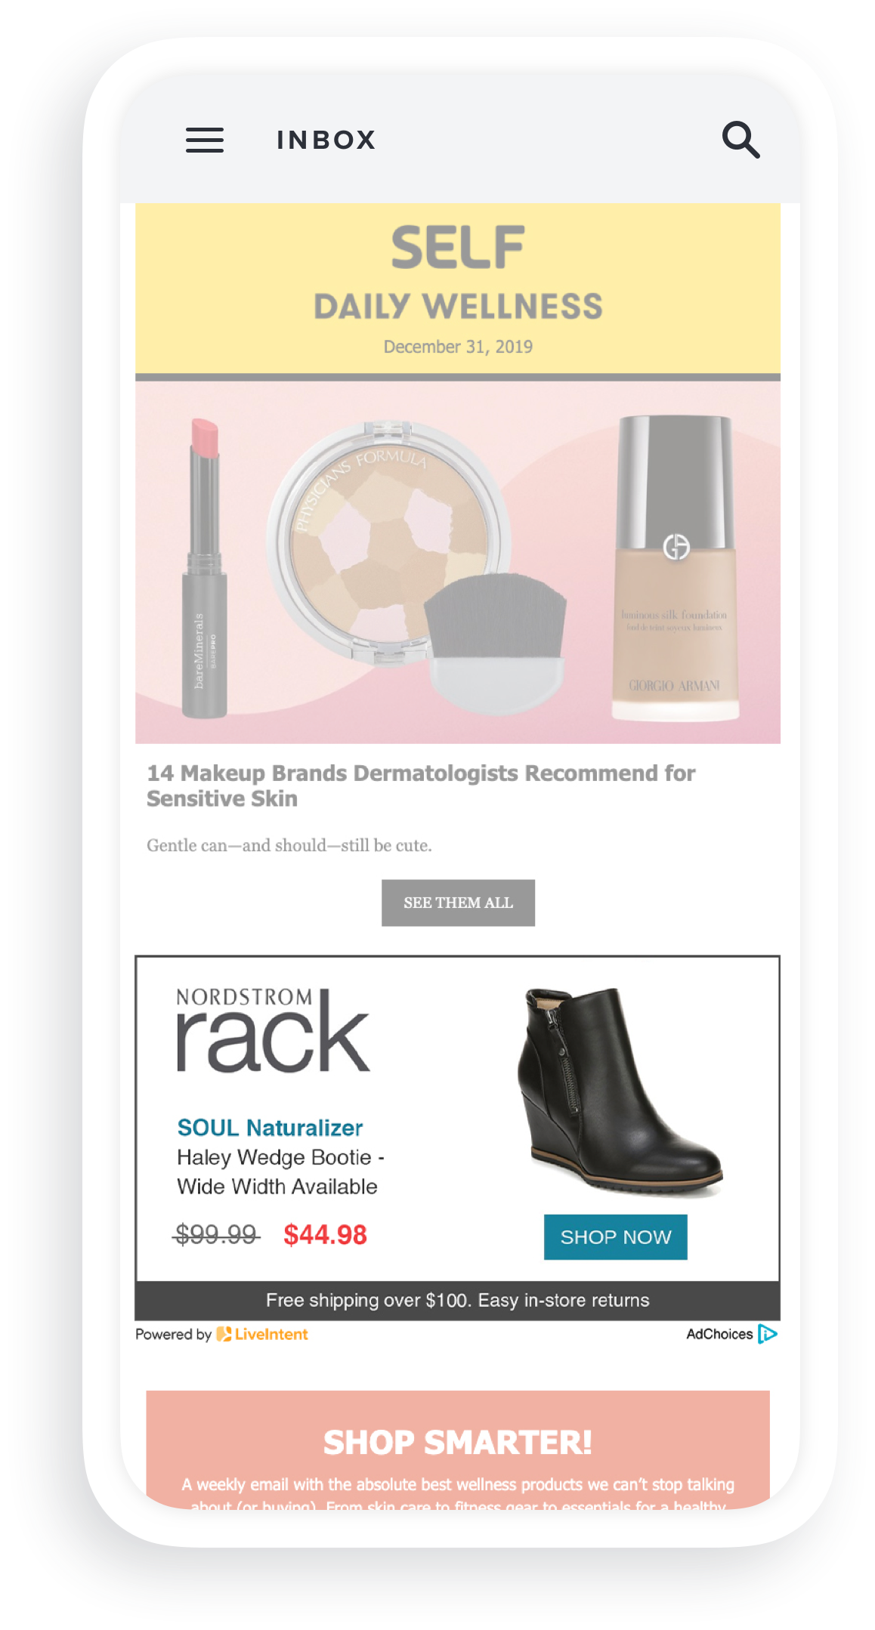The image size is (875, 1630).
Task: Click the LiveIntent logo icon
Action: (224, 1334)
